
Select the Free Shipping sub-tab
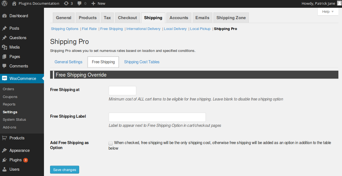tap(103, 62)
